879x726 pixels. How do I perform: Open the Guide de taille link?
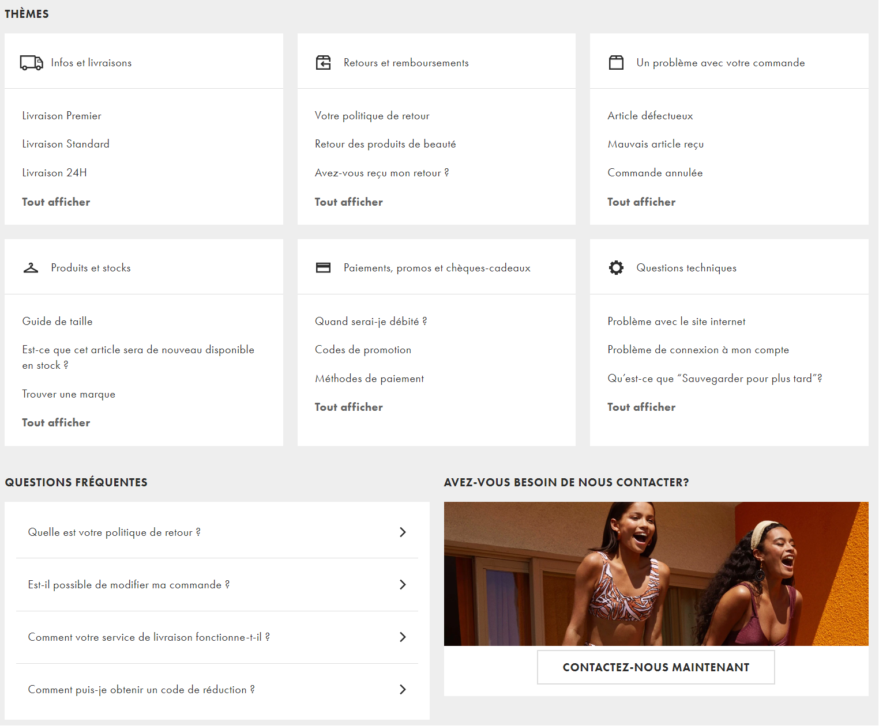57,321
